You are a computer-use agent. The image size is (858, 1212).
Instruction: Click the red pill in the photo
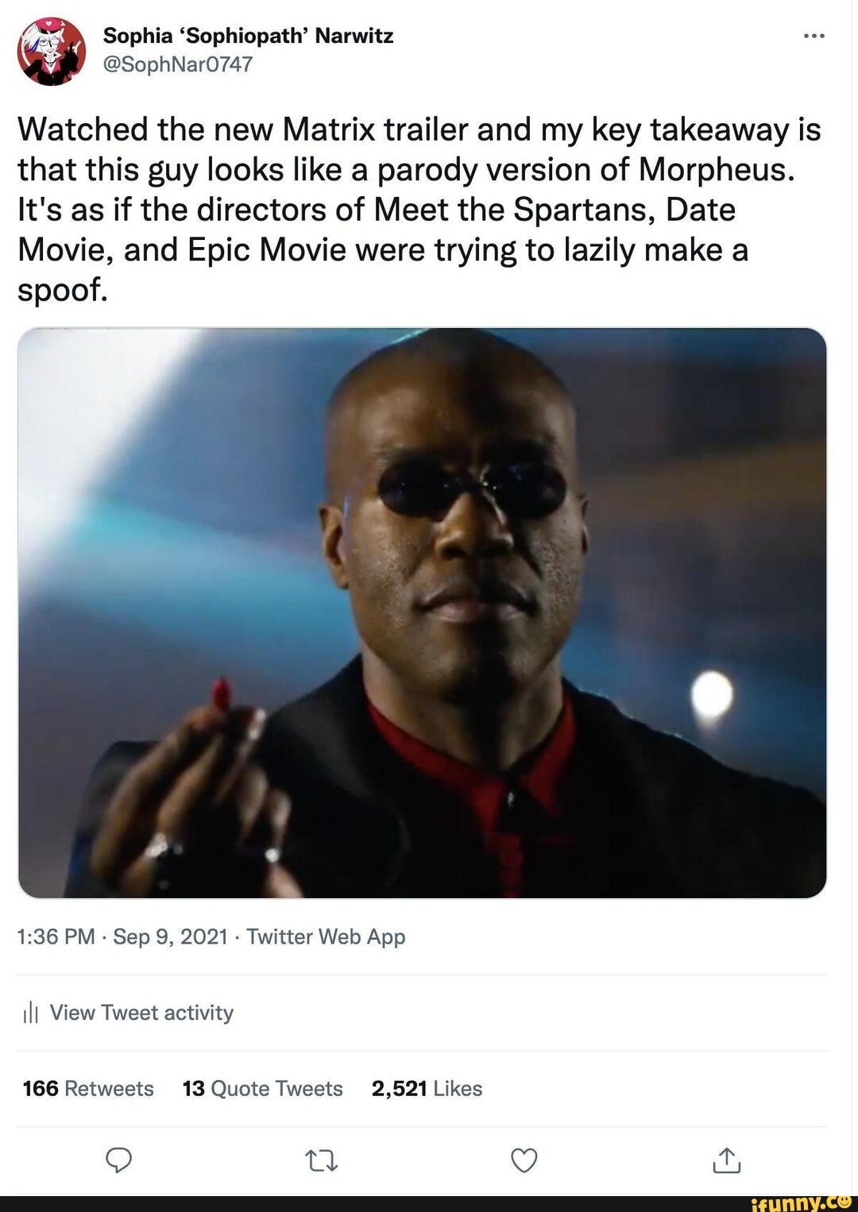221,693
